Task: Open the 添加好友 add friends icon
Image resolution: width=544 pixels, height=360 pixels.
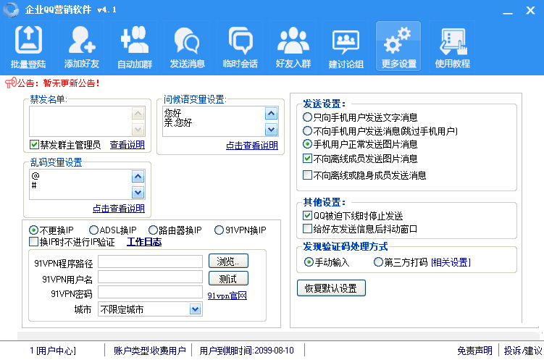Action: point(81,46)
